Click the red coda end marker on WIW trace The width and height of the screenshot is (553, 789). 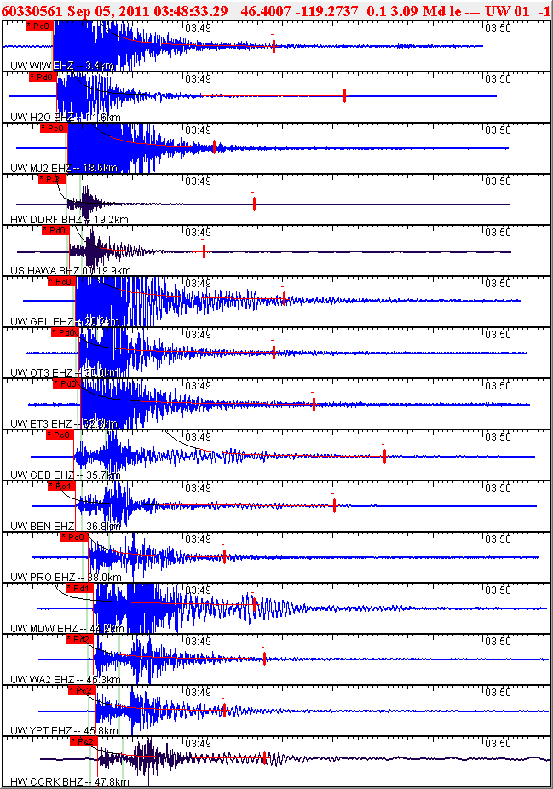[x=274, y=47]
